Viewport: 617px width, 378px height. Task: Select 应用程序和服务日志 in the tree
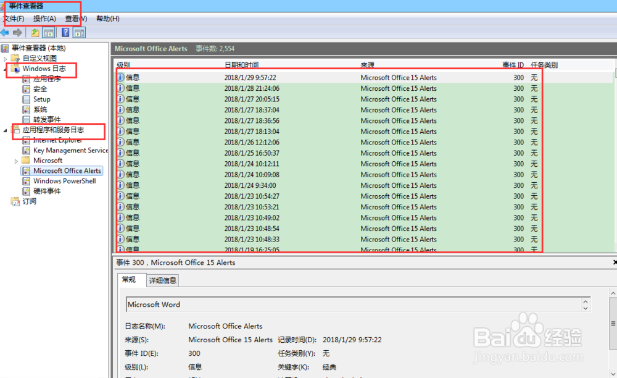pyautogui.click(x=53, y=130)
